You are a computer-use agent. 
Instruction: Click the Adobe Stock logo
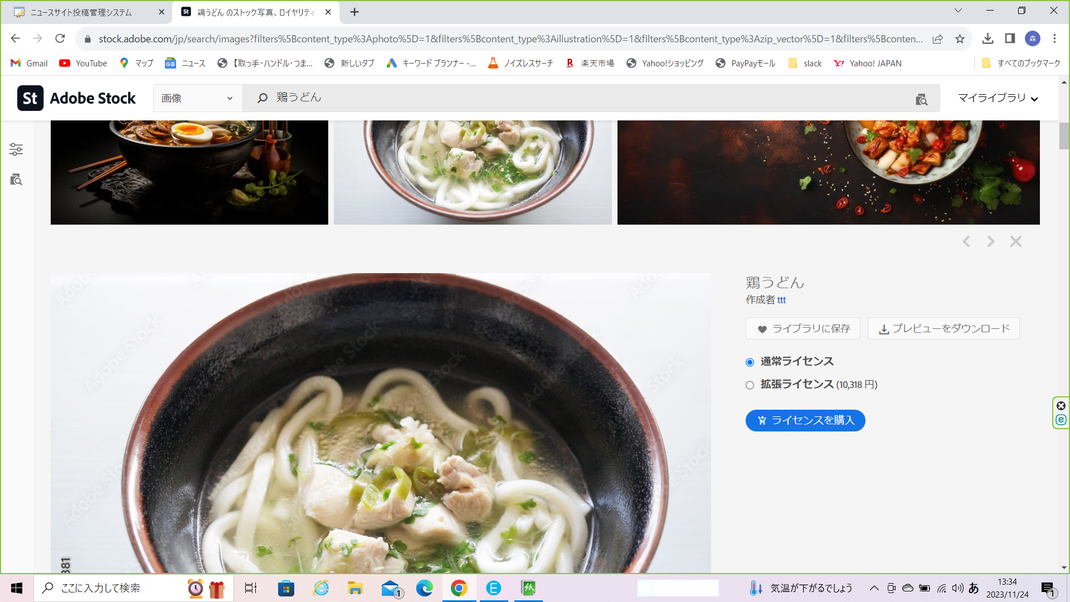click(x=76, y=98)
